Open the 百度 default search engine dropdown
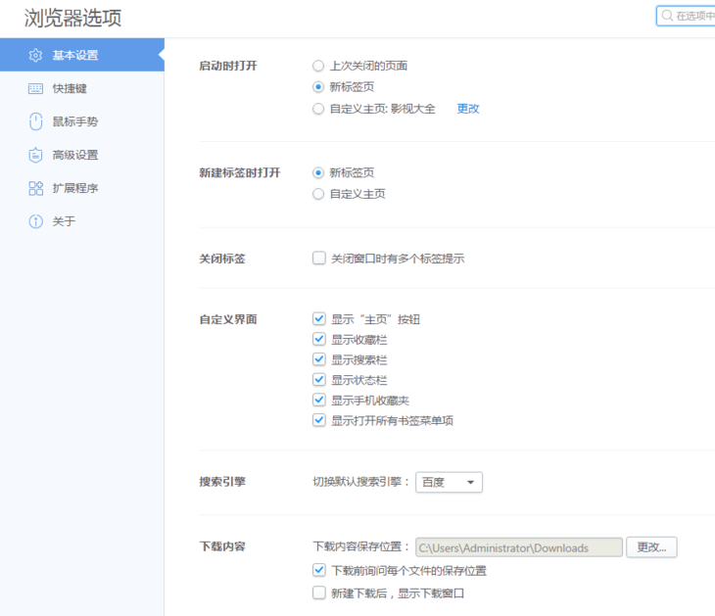The image size is (715, 616). coord(449,482)
